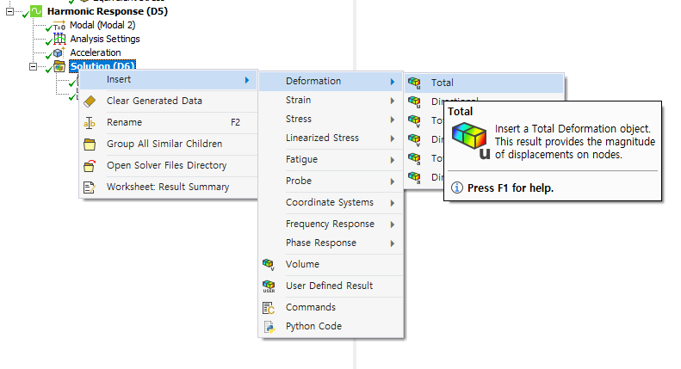Insert a User Defined Result
This screenshot has height=369, width=681.
331,286
